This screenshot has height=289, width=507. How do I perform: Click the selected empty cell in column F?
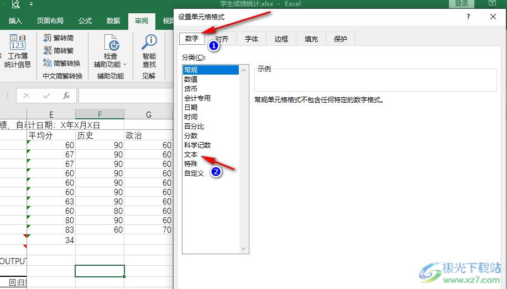pyautogui.click(x=100, y=271)
